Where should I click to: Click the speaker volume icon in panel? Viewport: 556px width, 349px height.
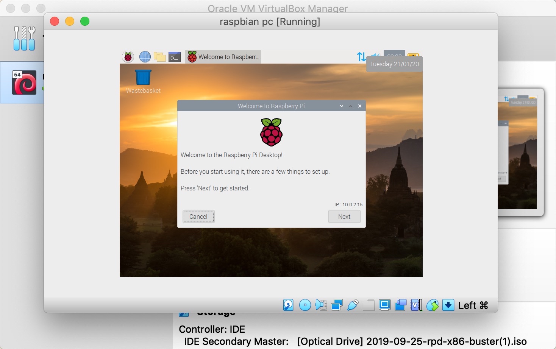pos(376,56)
